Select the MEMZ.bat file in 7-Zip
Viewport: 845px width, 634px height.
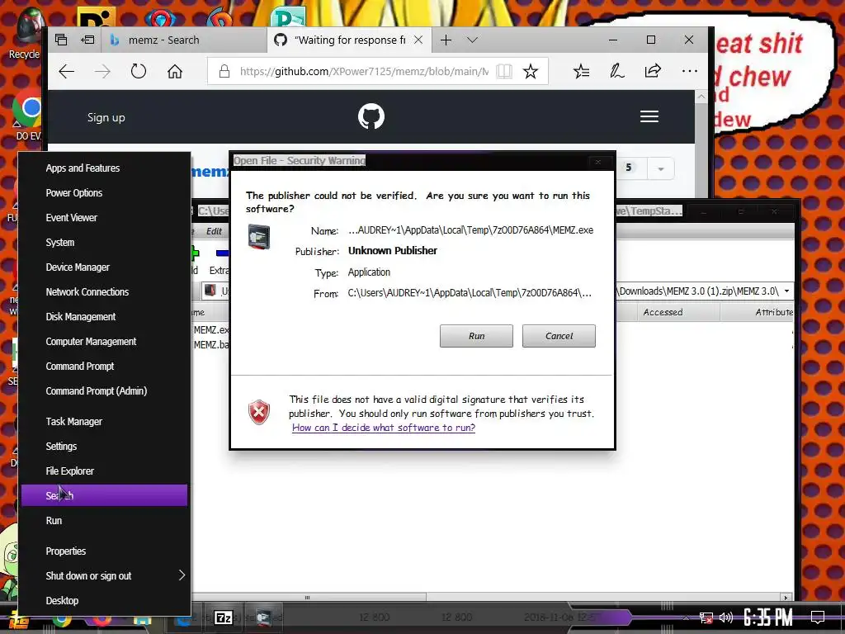click(x=211, y=345)
